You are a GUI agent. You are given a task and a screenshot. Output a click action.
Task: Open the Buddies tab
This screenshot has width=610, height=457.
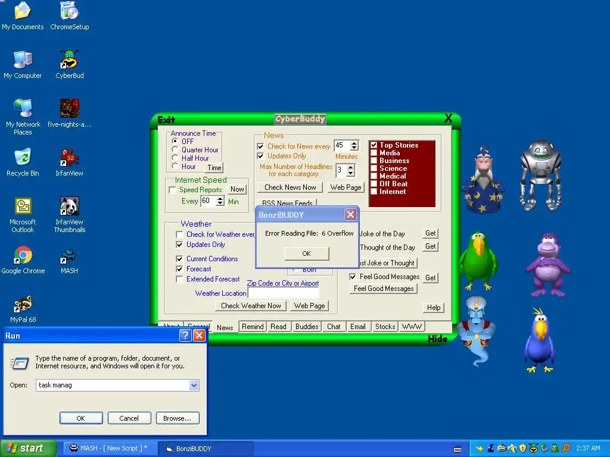pos(307,327)
